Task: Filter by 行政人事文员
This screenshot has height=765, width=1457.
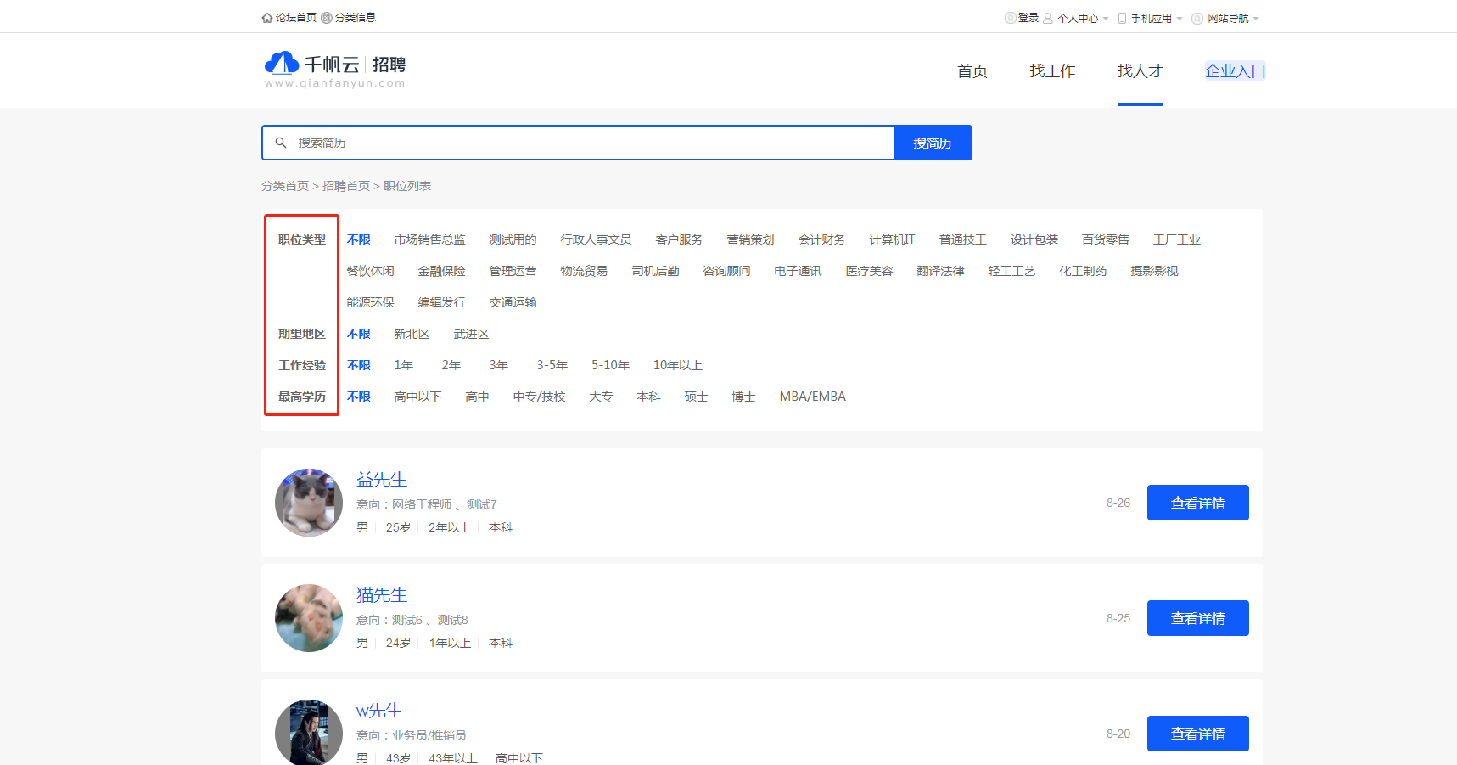Action: [597, 239]
